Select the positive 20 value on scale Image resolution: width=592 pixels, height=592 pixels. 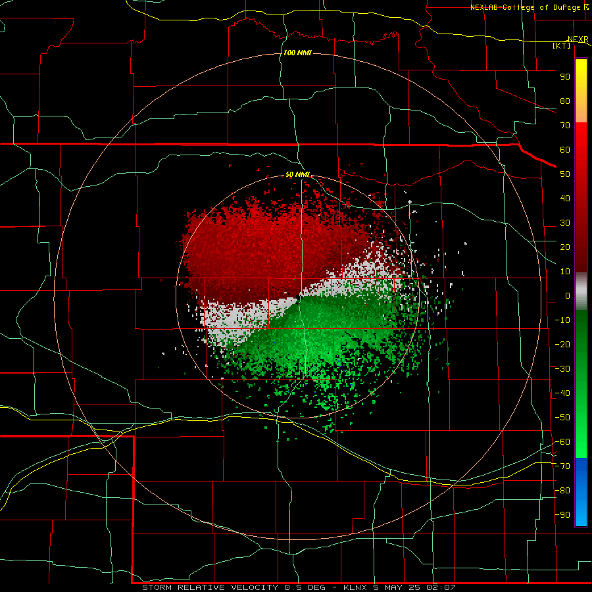[565, 247]
